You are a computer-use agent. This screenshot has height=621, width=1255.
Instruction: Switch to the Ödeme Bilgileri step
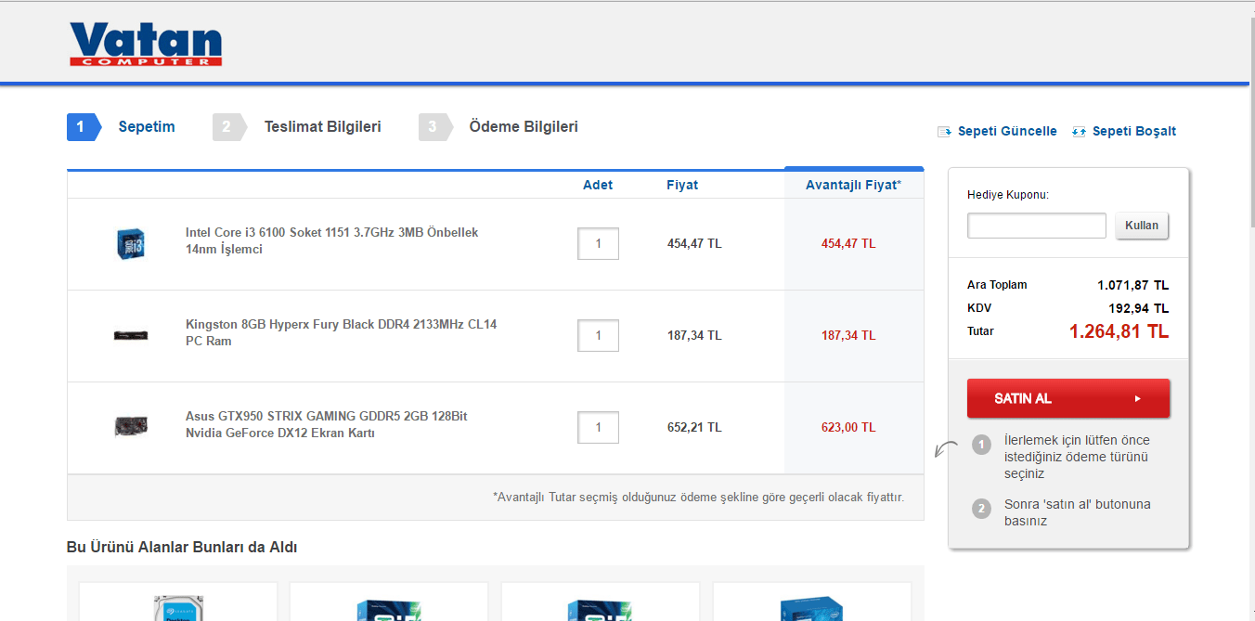pyautogui.click(x=524, y=127)
